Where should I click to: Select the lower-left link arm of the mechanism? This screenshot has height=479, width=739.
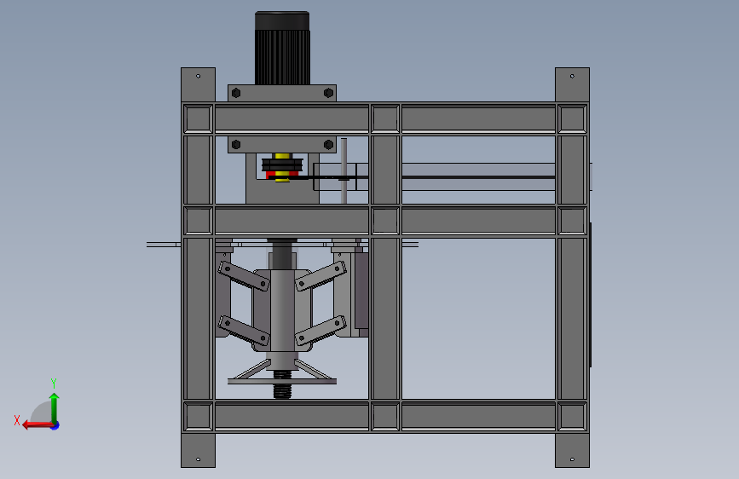[244, 330]
